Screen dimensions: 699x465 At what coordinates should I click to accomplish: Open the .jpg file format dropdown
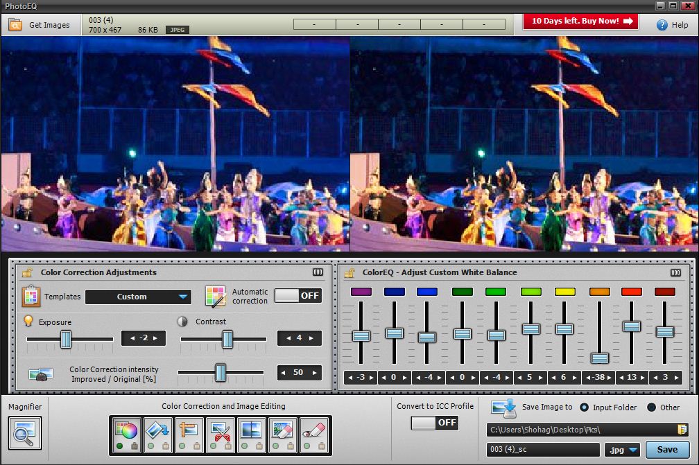(x=621, y=450)
